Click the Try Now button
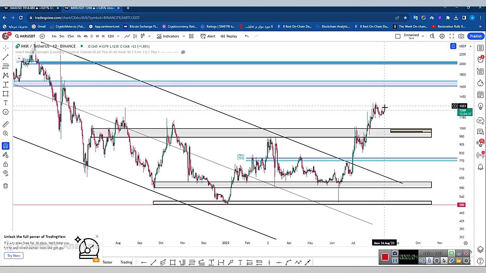 pos(14,255)
